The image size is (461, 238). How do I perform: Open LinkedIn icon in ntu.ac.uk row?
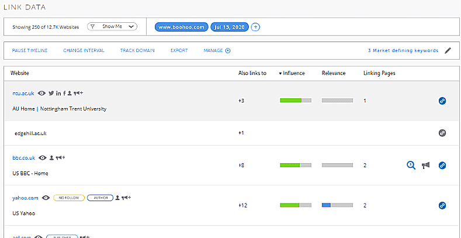click(x=58, y=93)
